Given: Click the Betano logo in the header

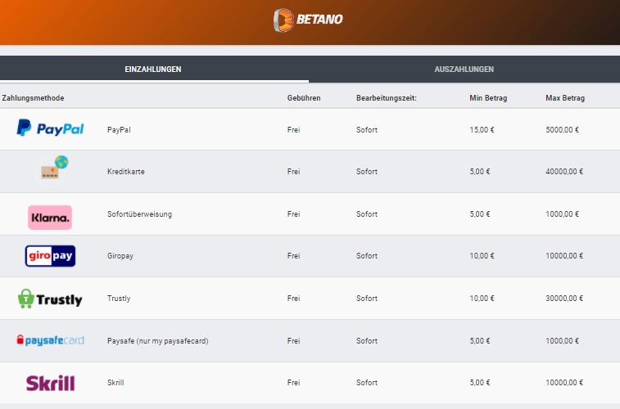Looking at the screenshot, I should coord(308,20).
